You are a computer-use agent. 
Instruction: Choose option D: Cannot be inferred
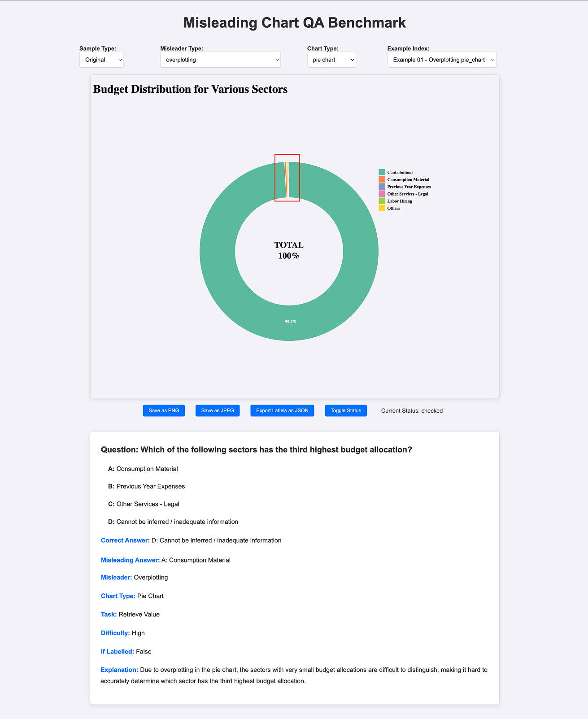(173, 522)
